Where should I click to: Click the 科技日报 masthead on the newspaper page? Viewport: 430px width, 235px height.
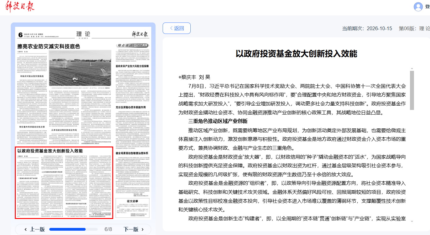point(139,34)
